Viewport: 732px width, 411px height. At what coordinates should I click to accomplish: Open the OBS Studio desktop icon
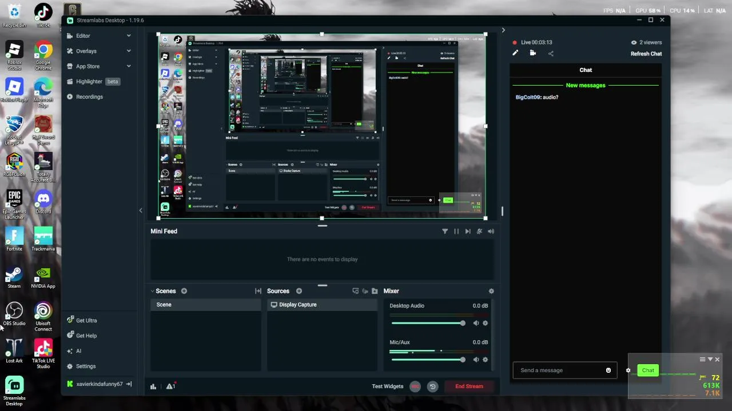click(14, 314)
